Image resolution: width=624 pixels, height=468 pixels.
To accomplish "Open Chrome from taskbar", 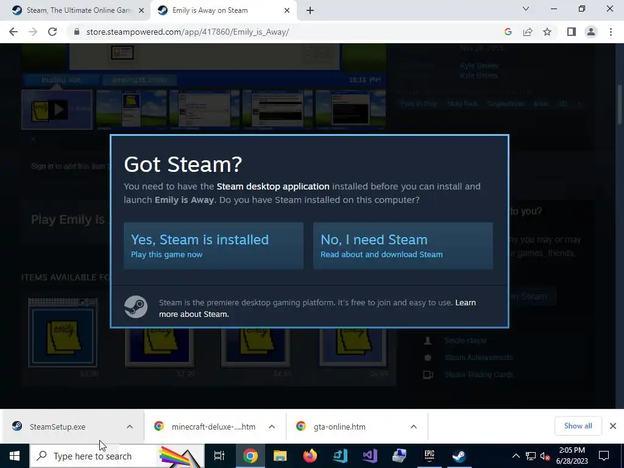I will click(250, 456).
